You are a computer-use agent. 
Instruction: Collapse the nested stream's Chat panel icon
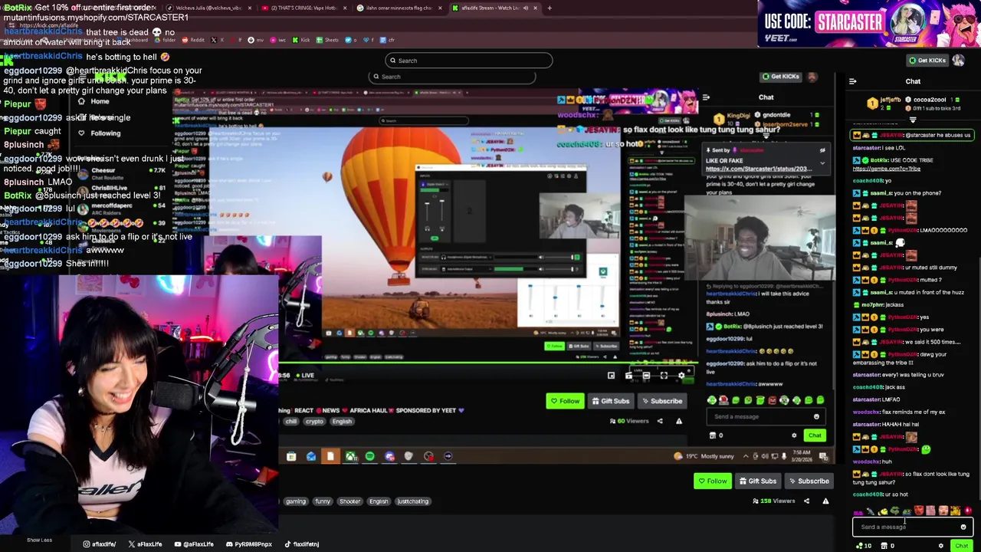coord(706,97)
